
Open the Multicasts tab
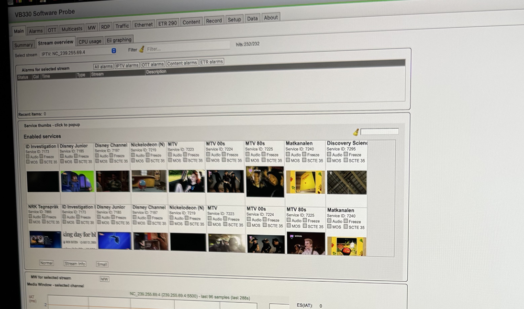click(72, 29)
